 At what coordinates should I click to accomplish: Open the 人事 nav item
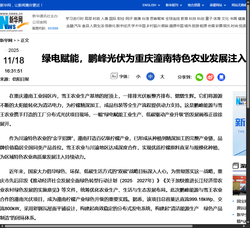pyautogui.click(x=105, y=19)
